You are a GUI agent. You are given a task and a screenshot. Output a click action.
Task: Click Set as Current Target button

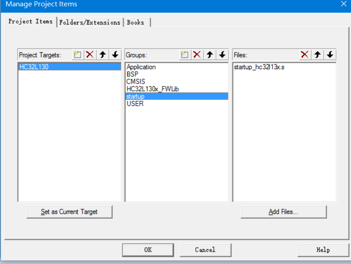(69, 212)
